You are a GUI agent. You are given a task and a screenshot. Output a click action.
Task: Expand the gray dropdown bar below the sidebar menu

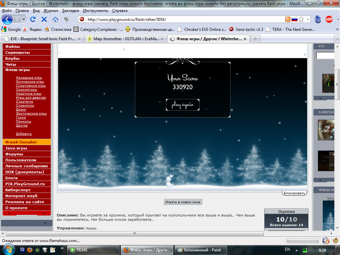coord(27,223)
